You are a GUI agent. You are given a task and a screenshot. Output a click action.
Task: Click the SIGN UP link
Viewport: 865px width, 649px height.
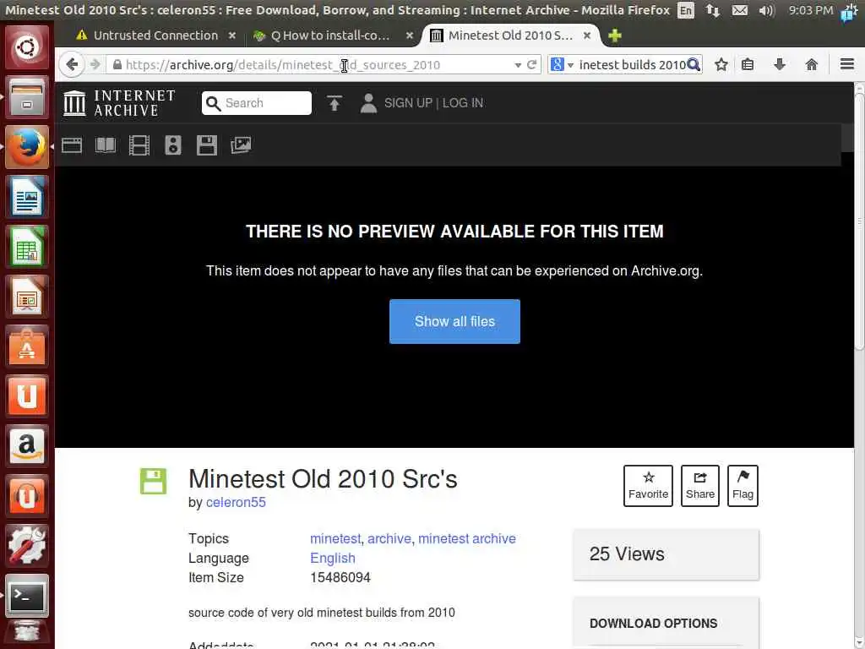click(408, 103)
